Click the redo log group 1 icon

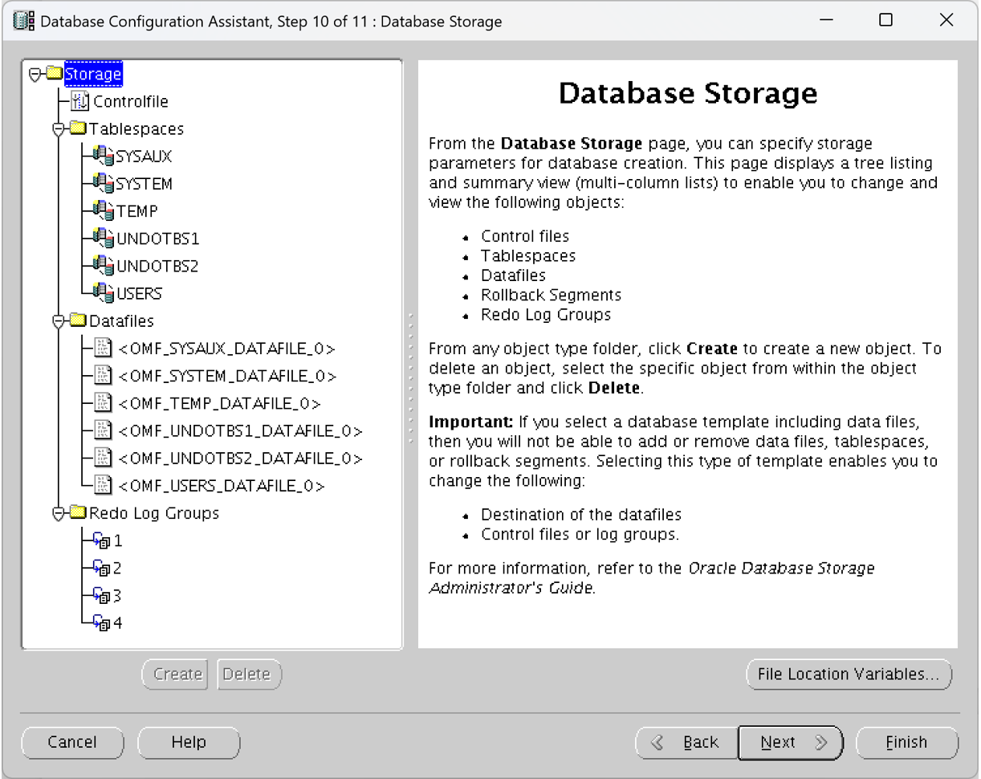tap(101, 540)
